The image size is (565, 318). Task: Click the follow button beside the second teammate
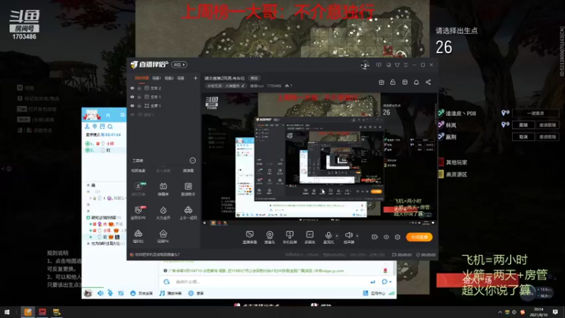523,125
